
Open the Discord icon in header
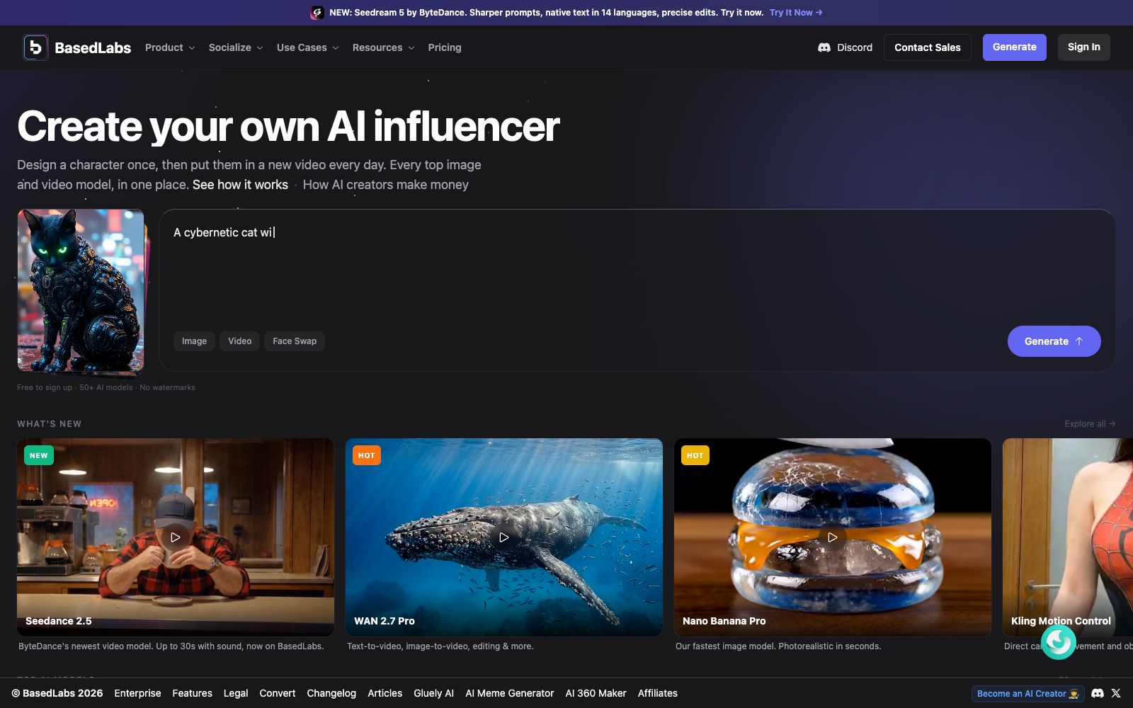[824, 47]
